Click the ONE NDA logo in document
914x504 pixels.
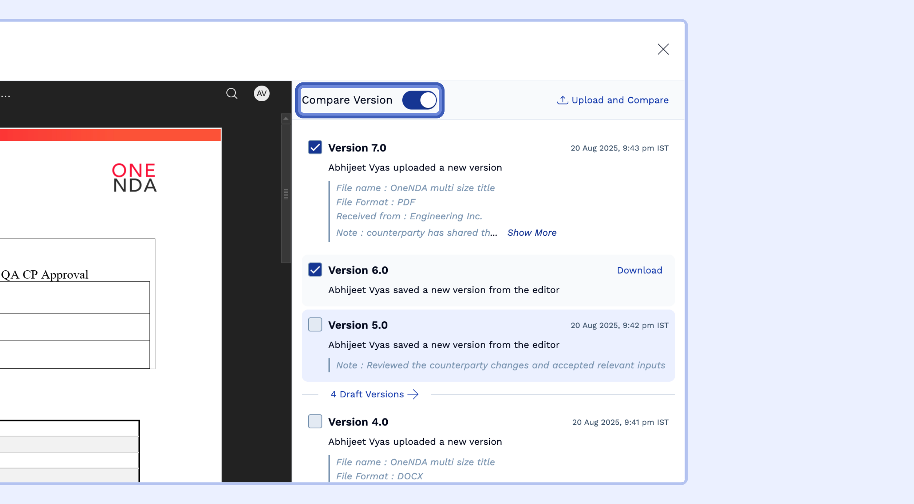[134, 178]
